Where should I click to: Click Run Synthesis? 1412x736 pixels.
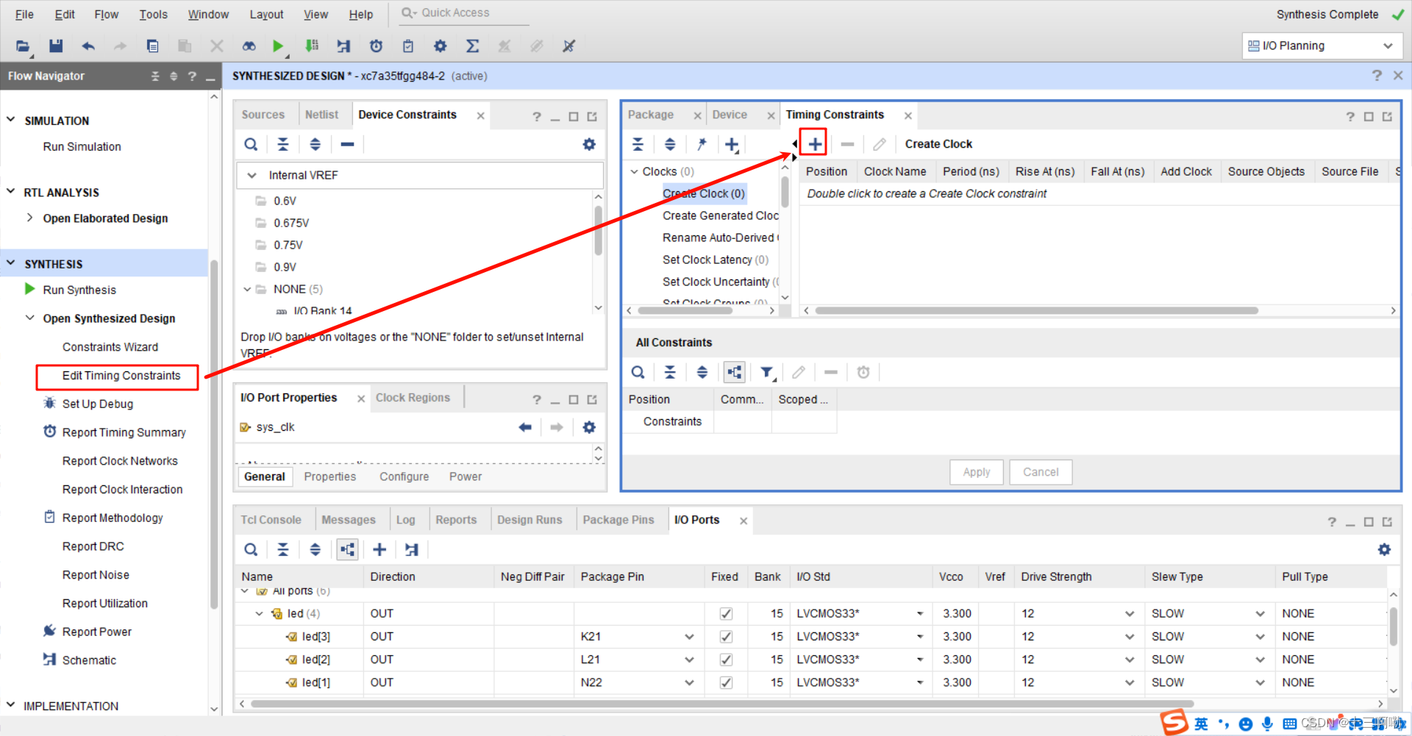pyautogui.click(x=79, y=290)
